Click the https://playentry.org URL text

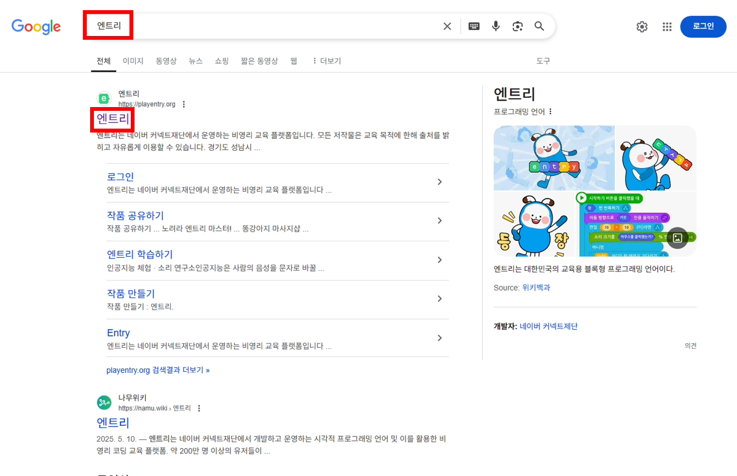click(147, 104)
